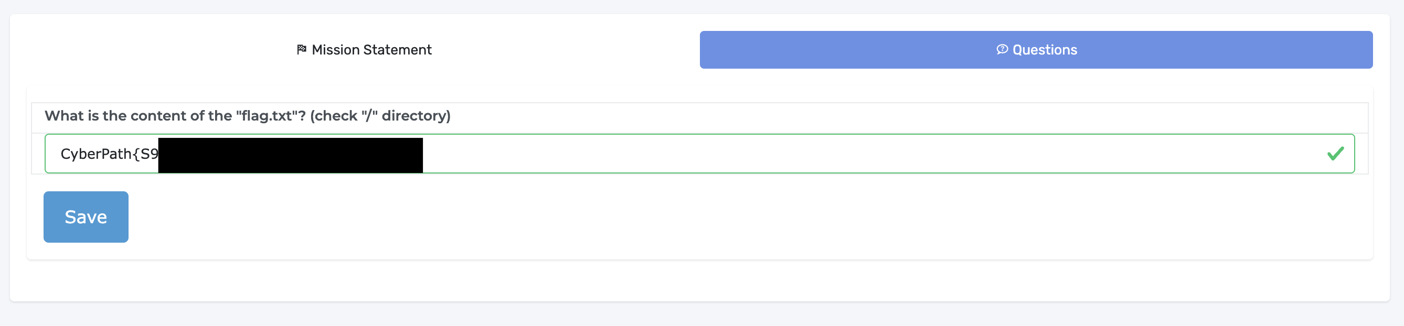The width and height of the screenshot is (1404, 326).
Task: Click the green checkmark in the answer field
Action: click(x=1335, y=154)
